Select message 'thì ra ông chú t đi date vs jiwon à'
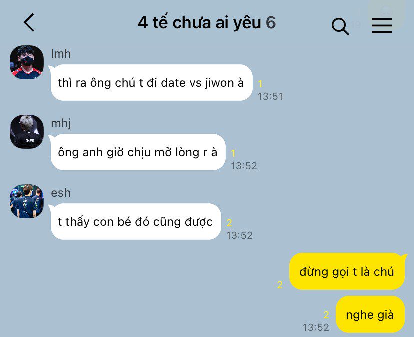Screen dimensions: 414x337 [151, 82]
